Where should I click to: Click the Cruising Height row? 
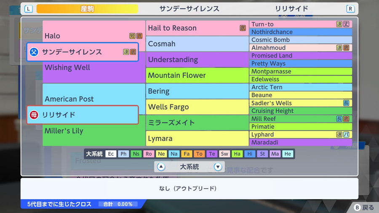click(301, 111)
